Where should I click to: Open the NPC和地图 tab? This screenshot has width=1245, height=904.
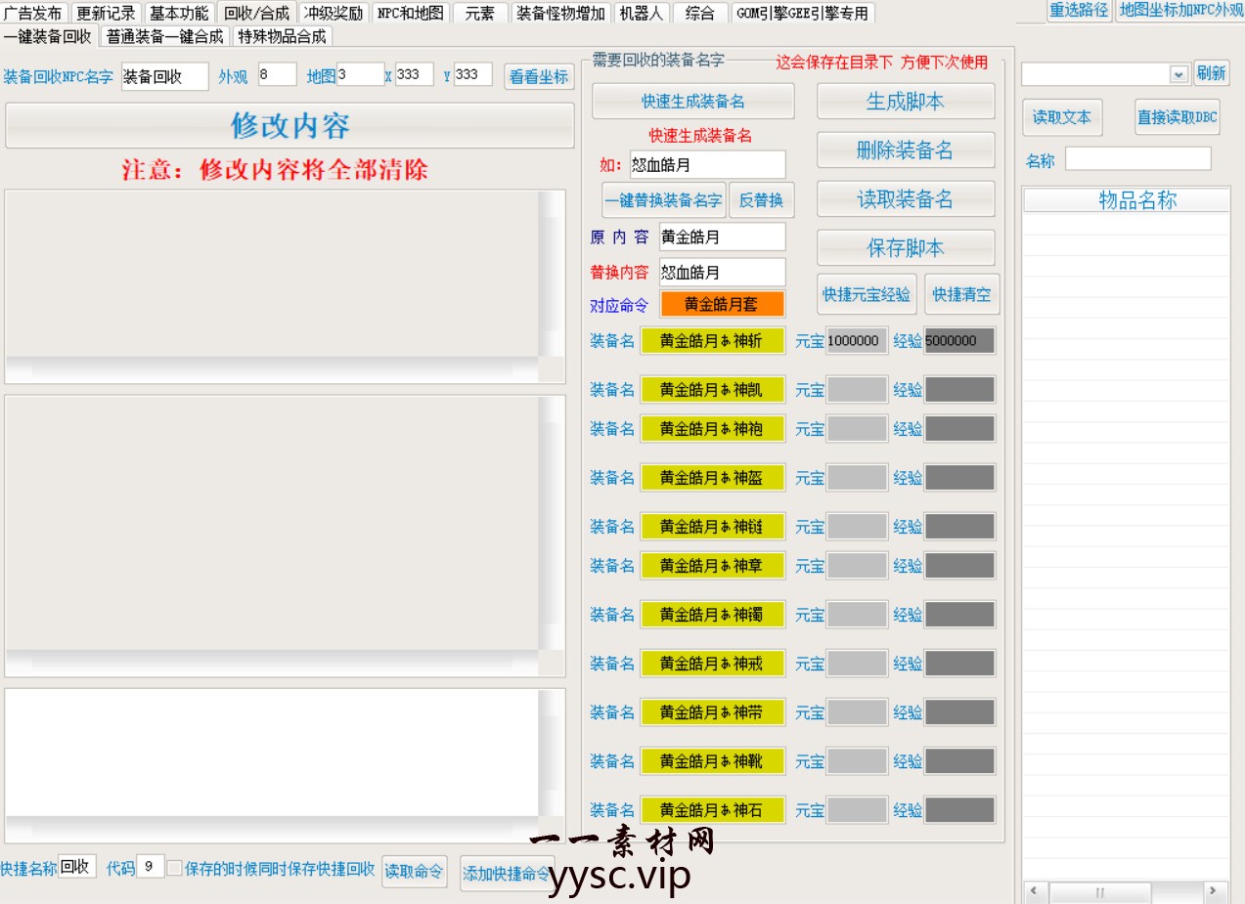point(410,13)
